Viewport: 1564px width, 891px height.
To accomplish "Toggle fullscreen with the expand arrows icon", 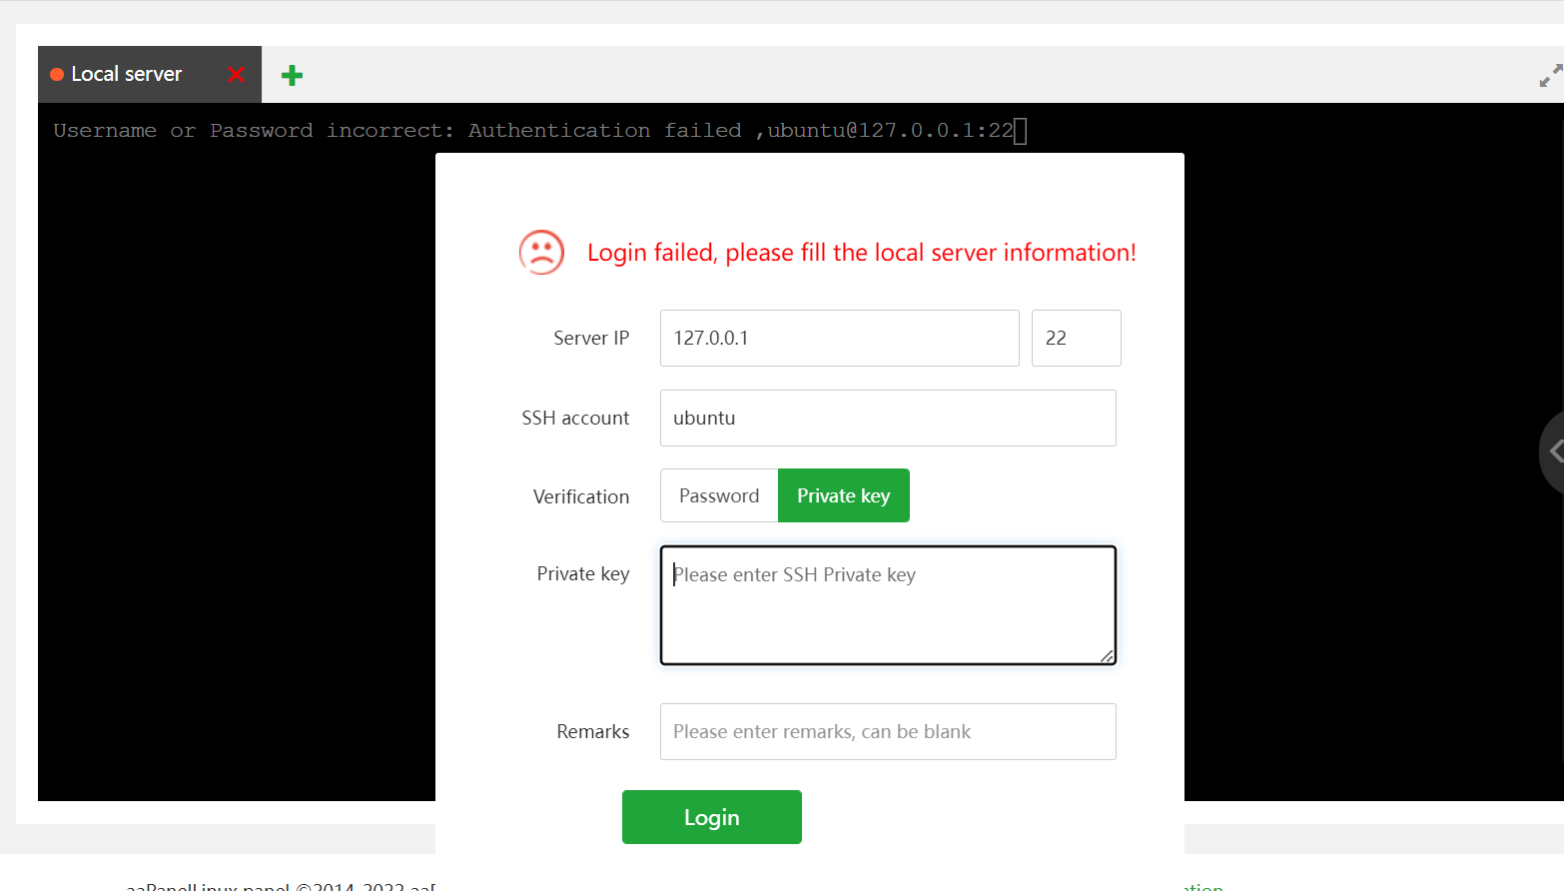I will (1550, 76).
